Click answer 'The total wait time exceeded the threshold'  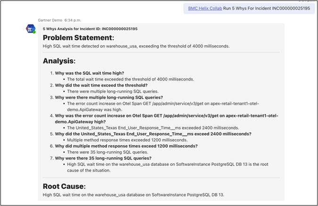tap(130, 79)
